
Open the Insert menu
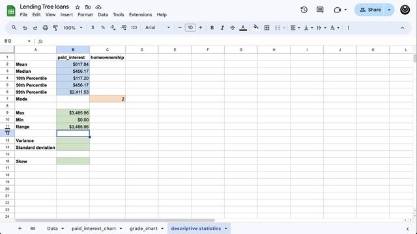point(66,15)
